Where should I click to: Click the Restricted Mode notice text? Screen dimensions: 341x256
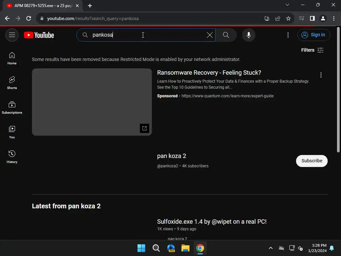(x=136, y=59)
